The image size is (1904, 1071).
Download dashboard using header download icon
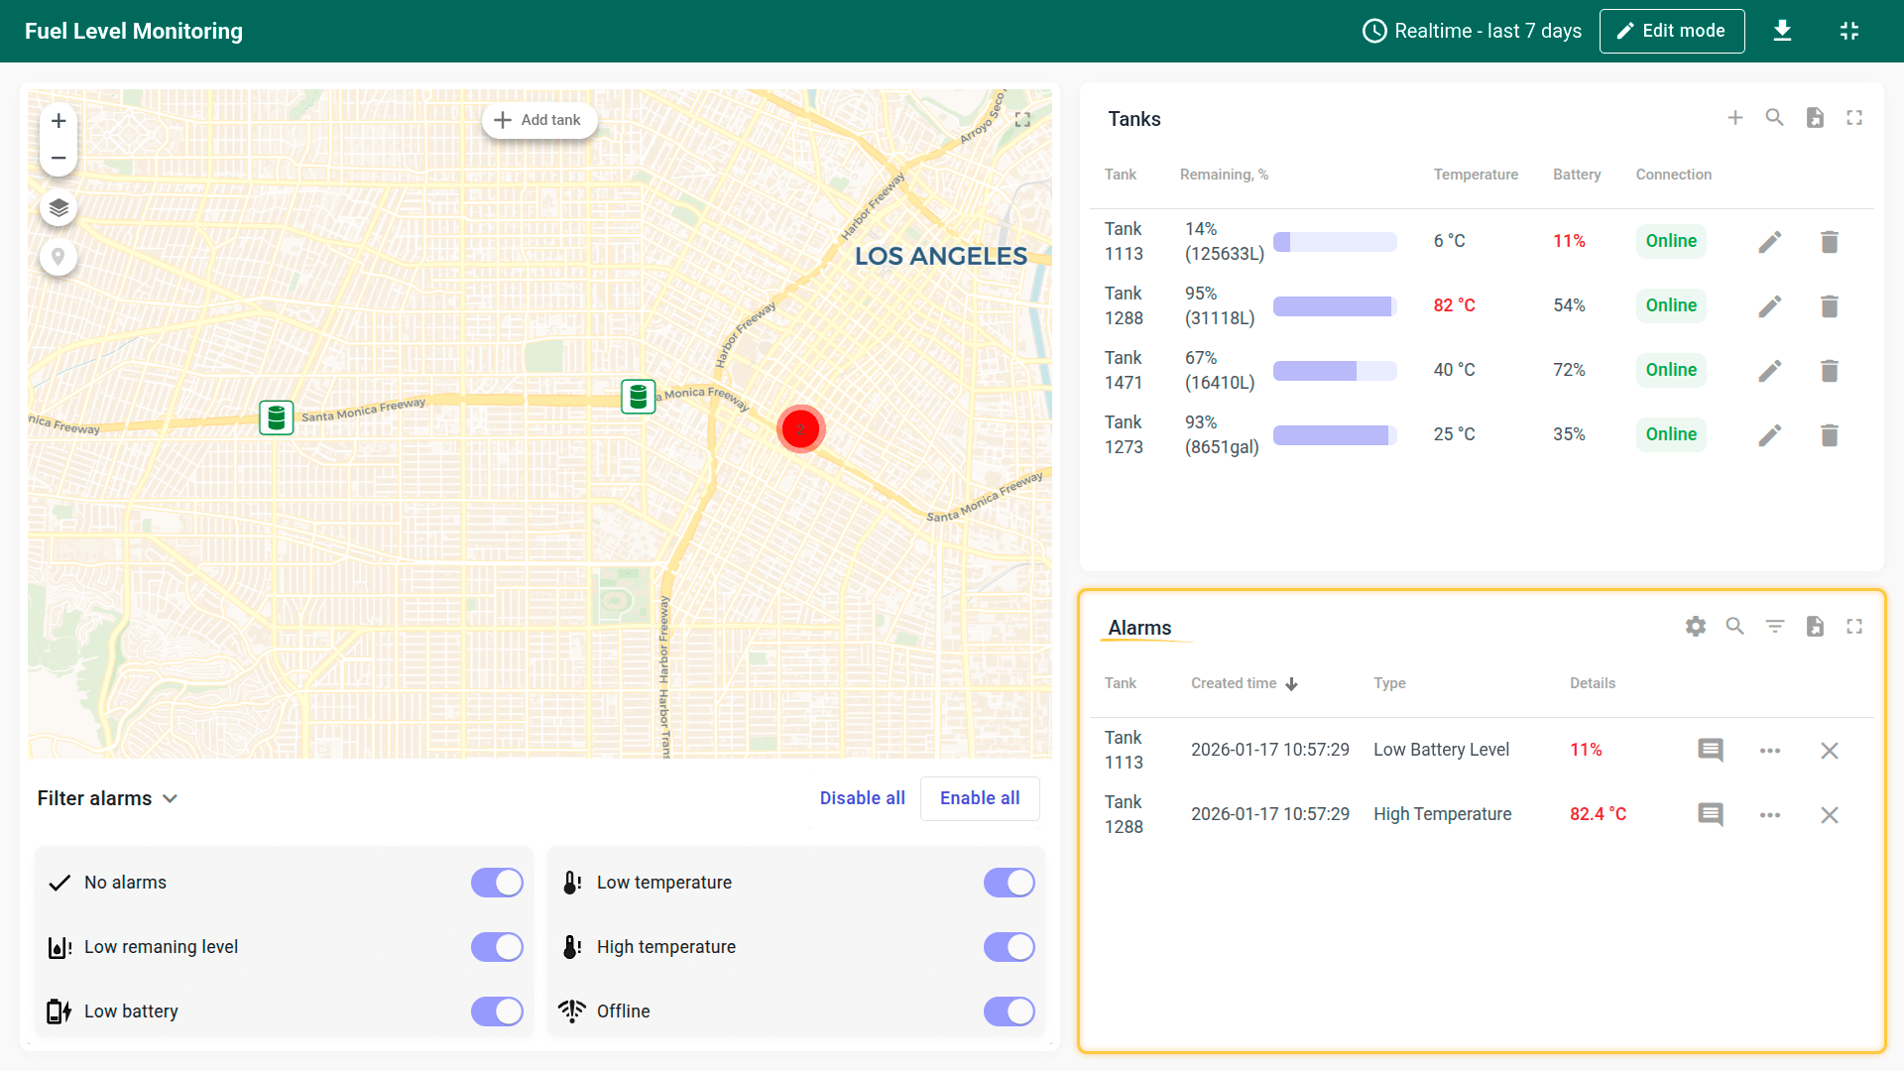pyautogui.click(x=1782, y=31)
